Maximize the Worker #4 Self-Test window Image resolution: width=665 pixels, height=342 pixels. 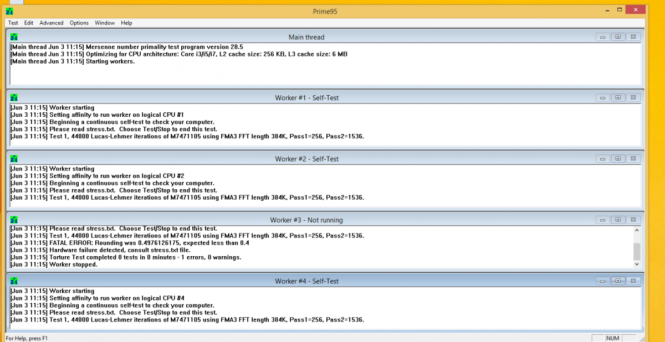618,281
